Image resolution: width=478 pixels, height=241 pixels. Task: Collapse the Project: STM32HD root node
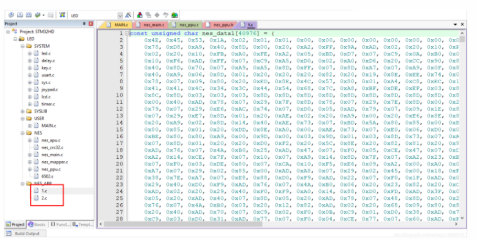[8, 31]
